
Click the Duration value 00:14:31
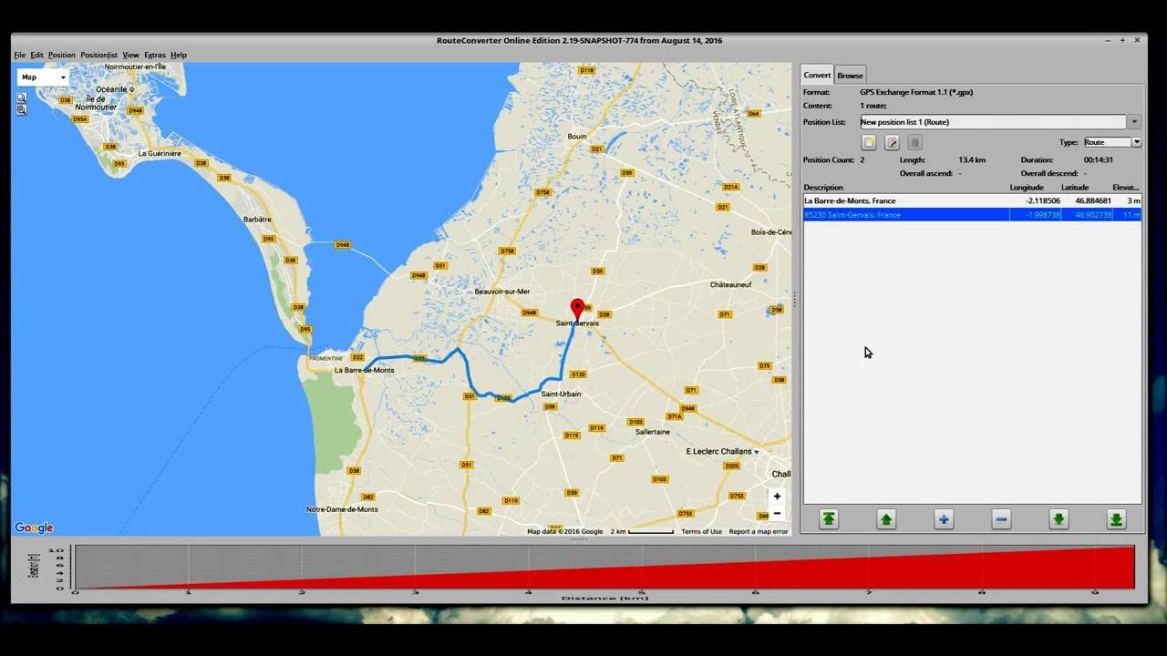(1099, 160)
